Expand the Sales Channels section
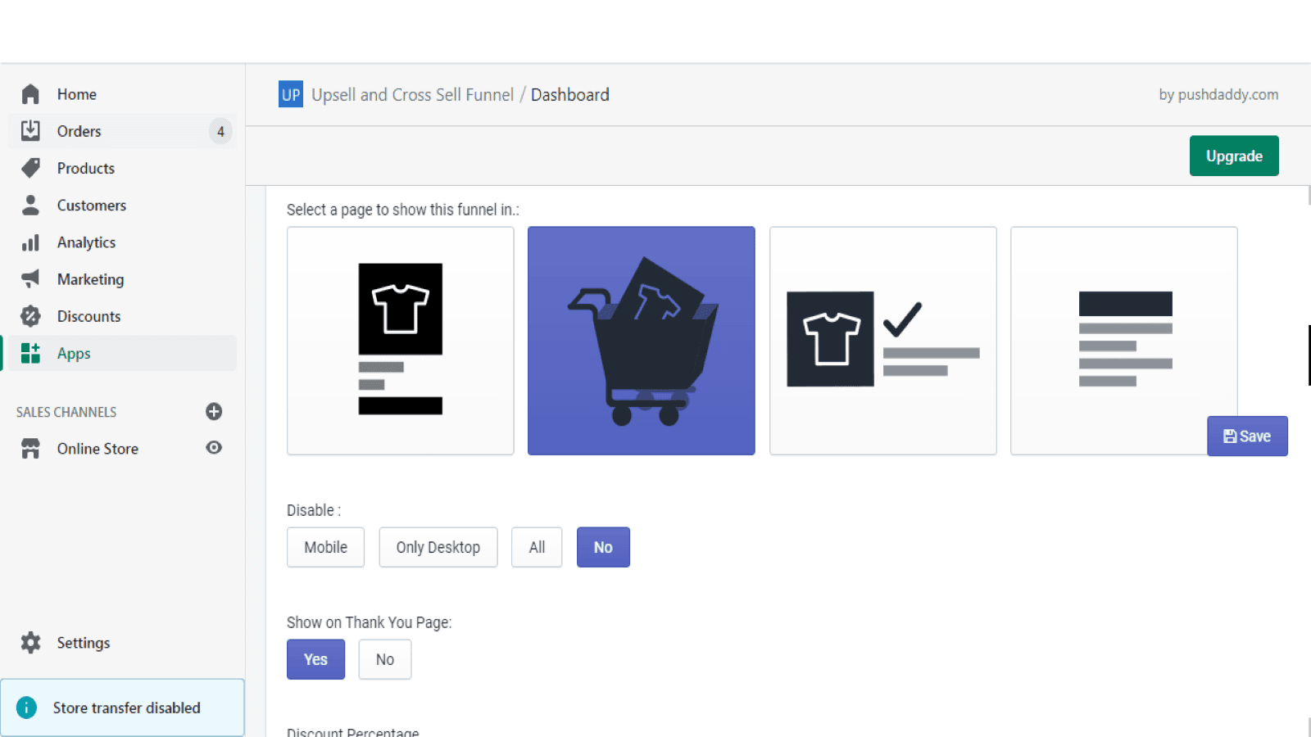The width and height of the screenshot is (1311, 737). [66, 412]
